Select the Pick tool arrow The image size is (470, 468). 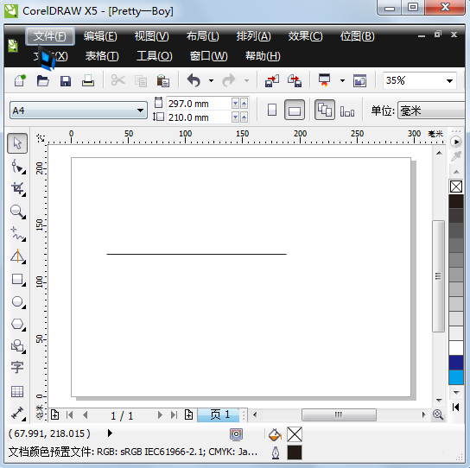(17, 143)
